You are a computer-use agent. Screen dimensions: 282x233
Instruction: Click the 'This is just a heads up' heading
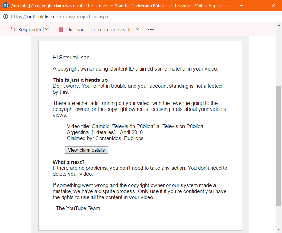[x=80, y=80]
